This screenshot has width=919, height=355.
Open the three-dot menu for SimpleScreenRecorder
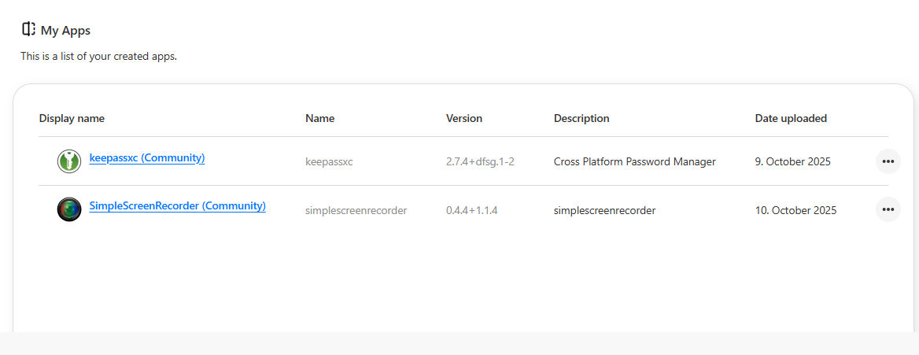click(x=888, y=209)
